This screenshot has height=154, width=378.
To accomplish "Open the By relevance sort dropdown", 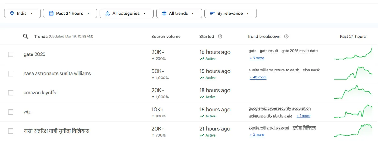I will (231, 14).
